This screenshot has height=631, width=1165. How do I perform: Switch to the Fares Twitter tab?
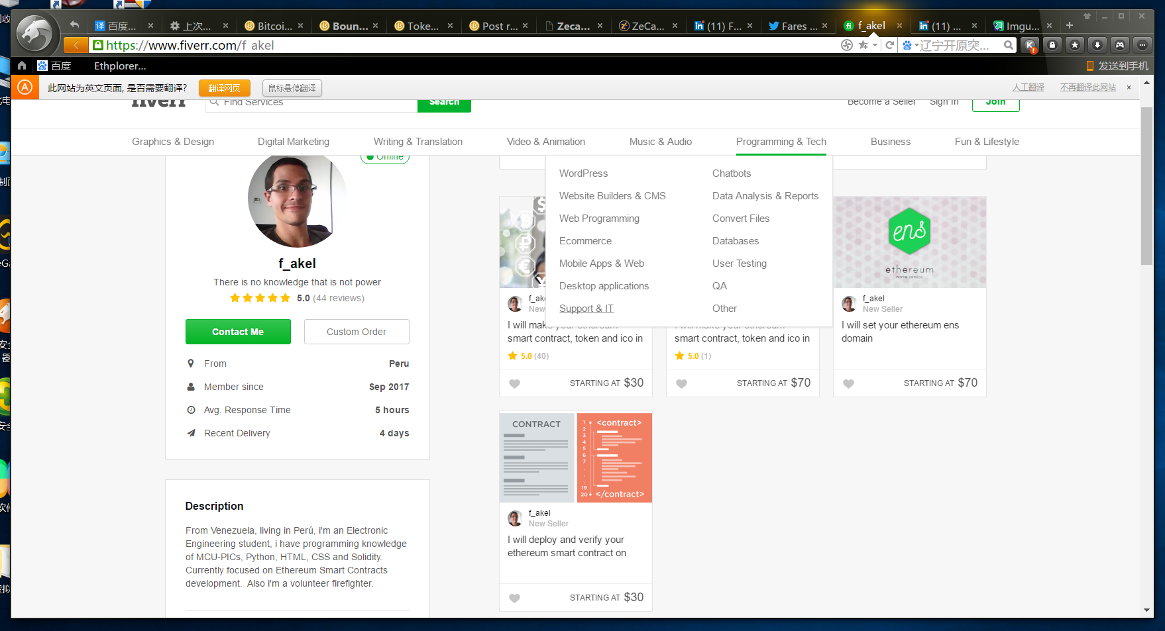click(798, 26)
